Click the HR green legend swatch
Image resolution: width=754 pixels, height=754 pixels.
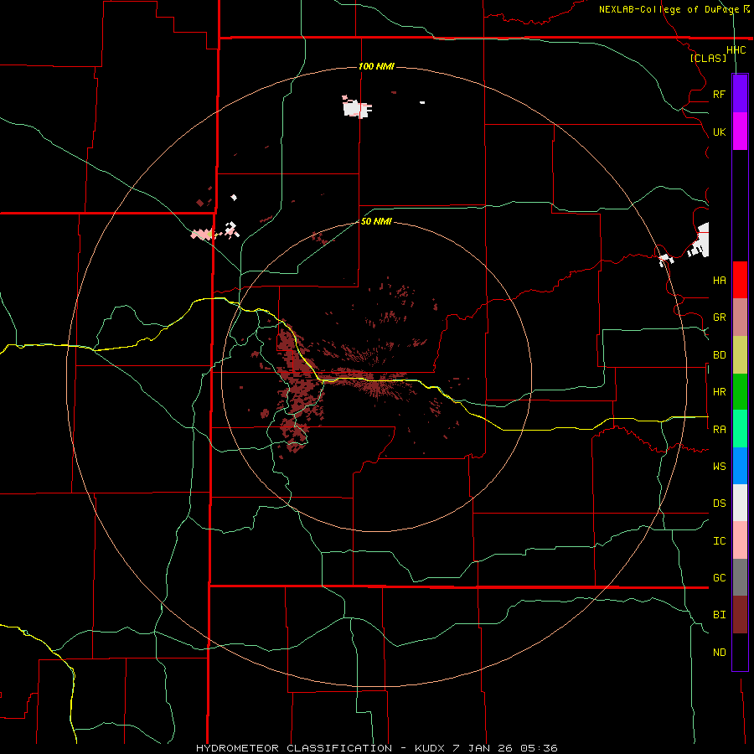740,392
